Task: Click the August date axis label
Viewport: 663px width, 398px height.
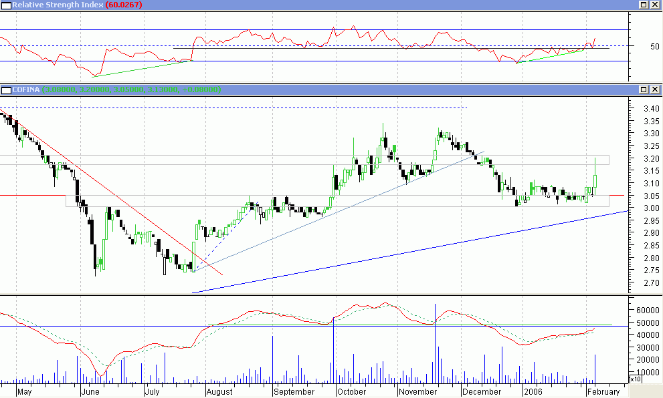Action: pos(219,392)
